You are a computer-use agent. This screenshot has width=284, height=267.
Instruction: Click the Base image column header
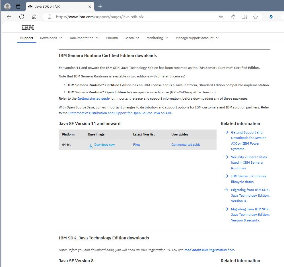[96, 134]
